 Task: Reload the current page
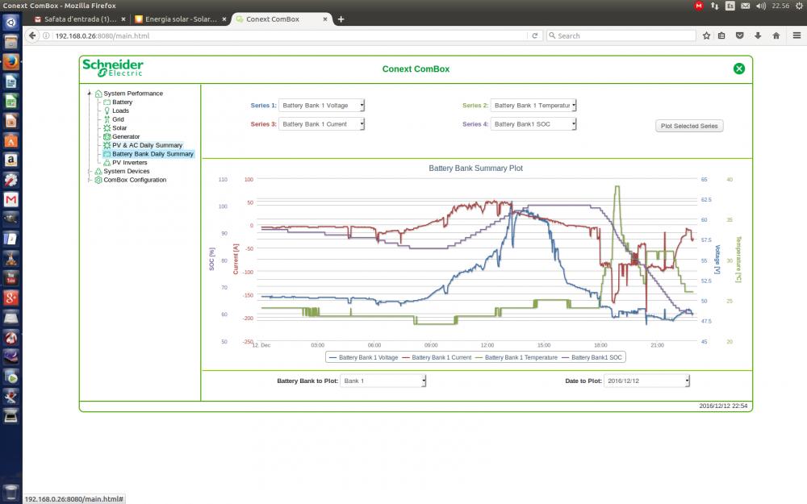tap(535, 35)
